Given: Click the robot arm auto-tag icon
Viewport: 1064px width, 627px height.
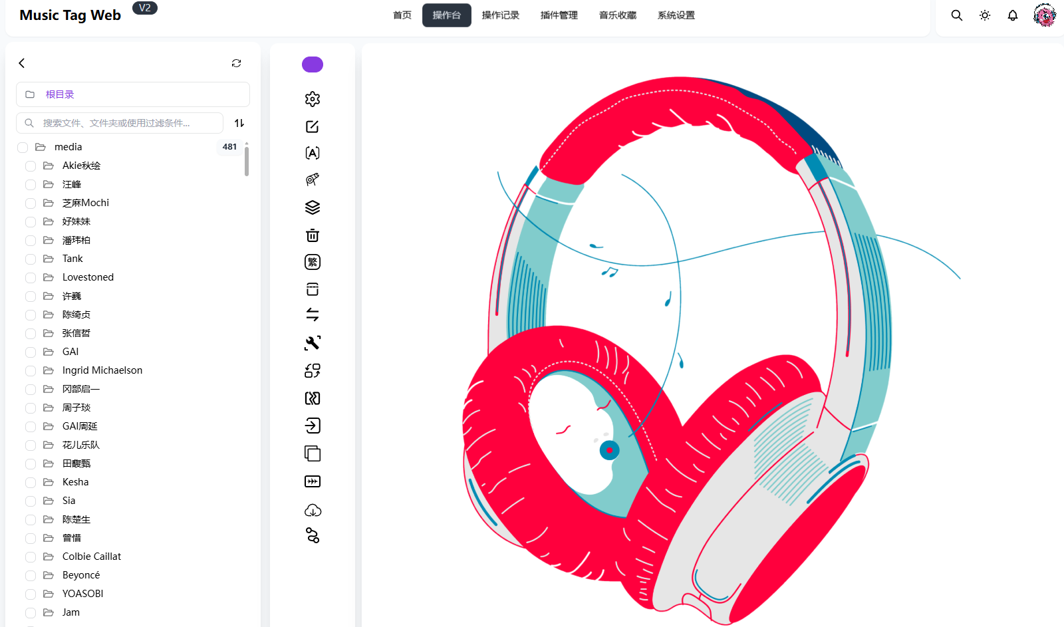Looking at the screenshot, I should point(313,180).
